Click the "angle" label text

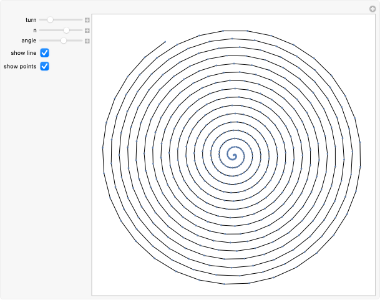(x=29, y=41)
